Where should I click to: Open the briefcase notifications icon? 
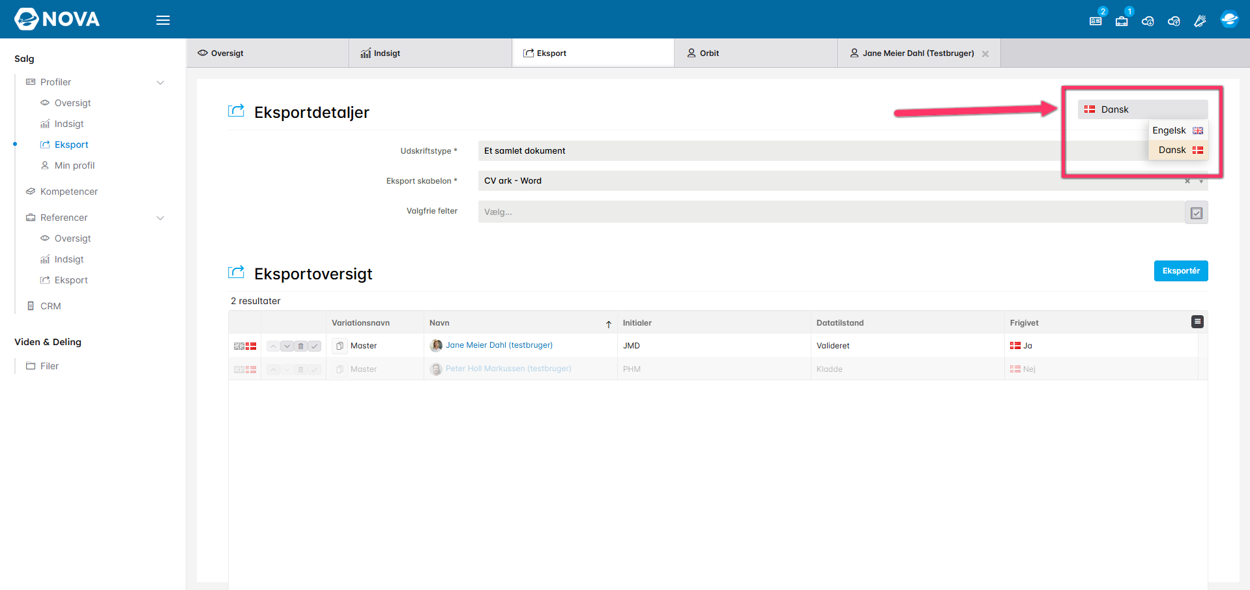pos(1122,21)
